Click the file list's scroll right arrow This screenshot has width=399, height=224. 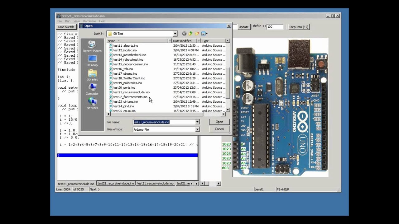pos(224,114)
